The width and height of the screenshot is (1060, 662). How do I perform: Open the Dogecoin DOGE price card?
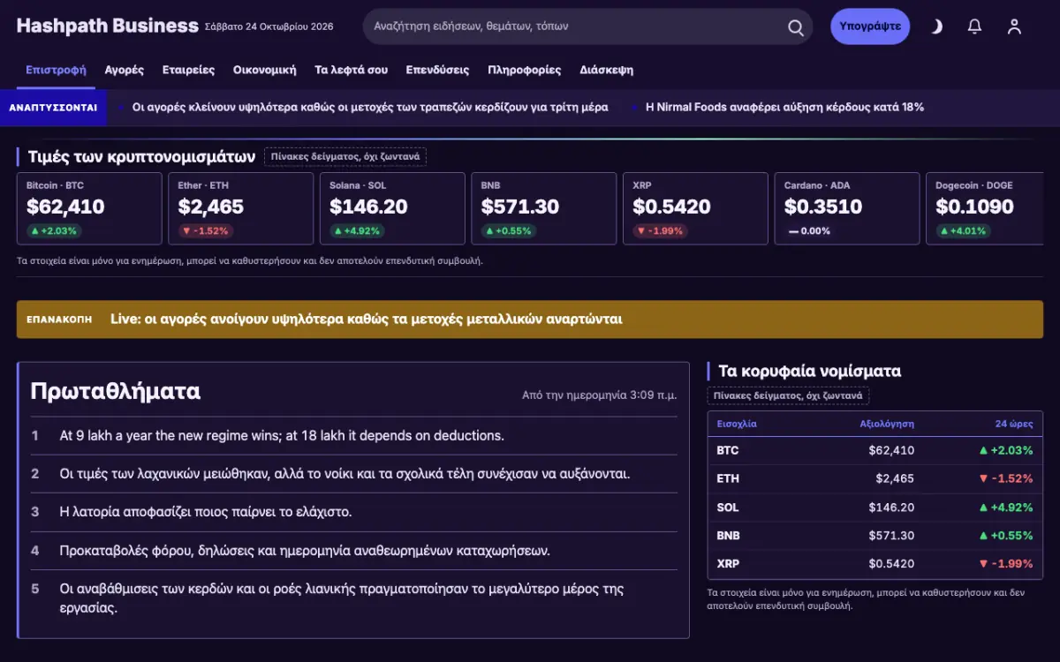coord(985,208)
